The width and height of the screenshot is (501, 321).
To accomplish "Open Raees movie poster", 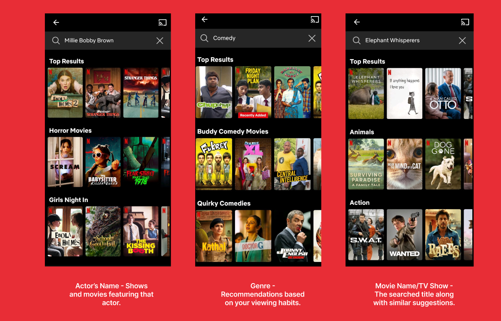I will 443,234.
